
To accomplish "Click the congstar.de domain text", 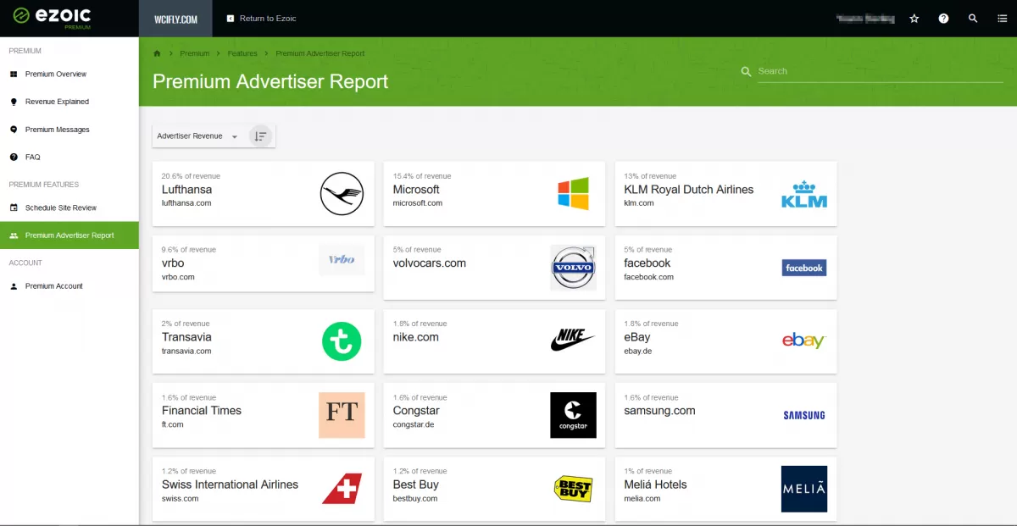I will click(x=414, y=424).
